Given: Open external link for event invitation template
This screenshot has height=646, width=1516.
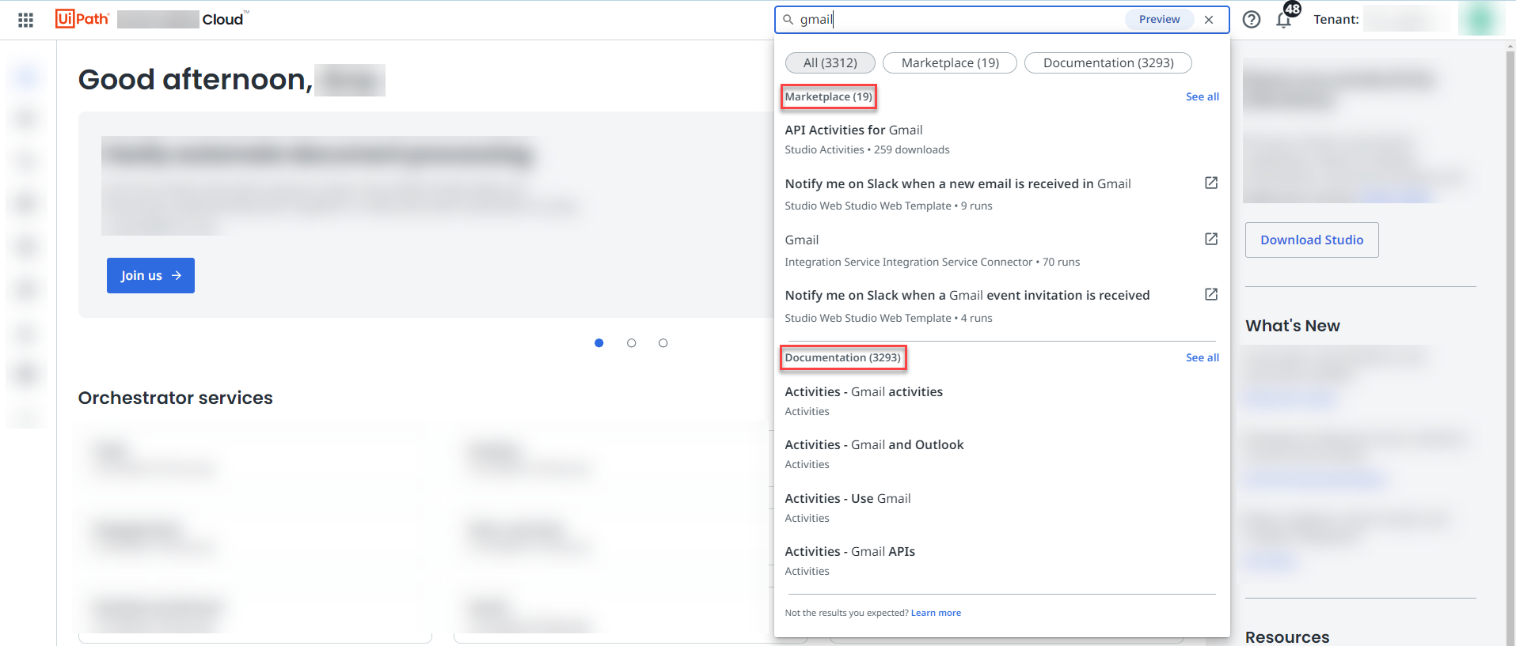Looking at the screenshot, I should point(1210,294).
